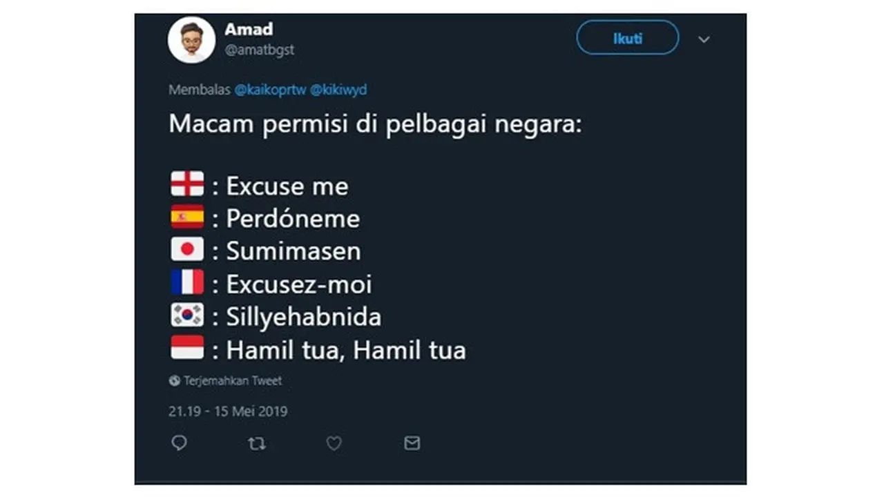The width and height of the screenshot is (884, 497).
Task: Share the tweet via the direct message icon
Action: 412,444
